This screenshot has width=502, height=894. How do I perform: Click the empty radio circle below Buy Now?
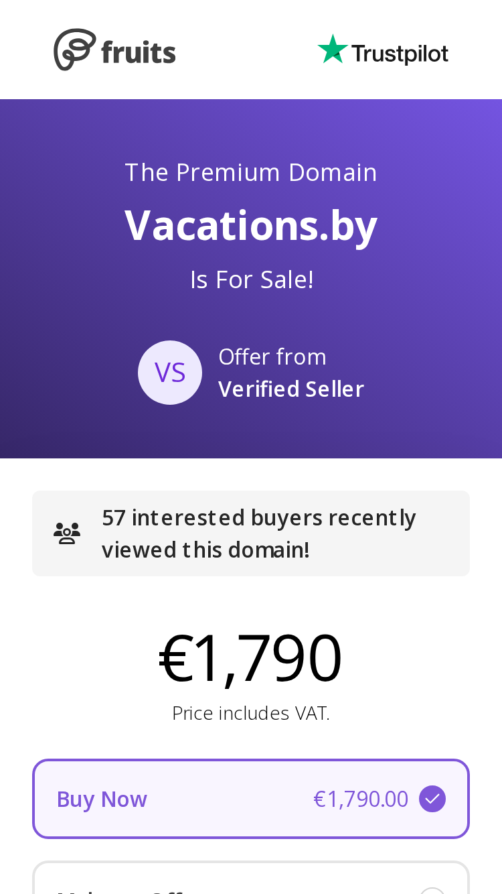(x=432, y=891)
